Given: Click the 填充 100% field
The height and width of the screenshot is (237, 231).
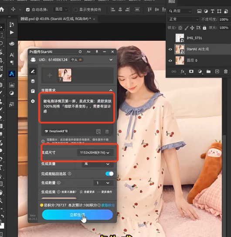Looking at the screenshot, I should tap(224, 28).
